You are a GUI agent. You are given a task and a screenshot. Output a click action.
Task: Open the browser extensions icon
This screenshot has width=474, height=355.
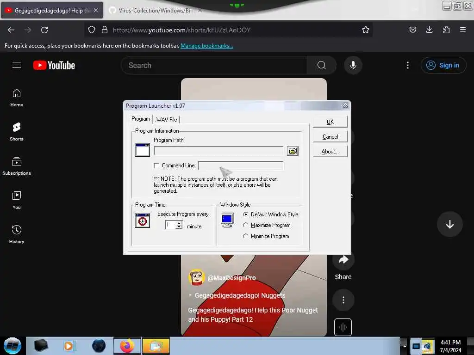click(x=446, y=30)
